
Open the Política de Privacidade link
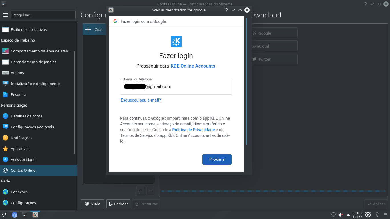[193, 129]
